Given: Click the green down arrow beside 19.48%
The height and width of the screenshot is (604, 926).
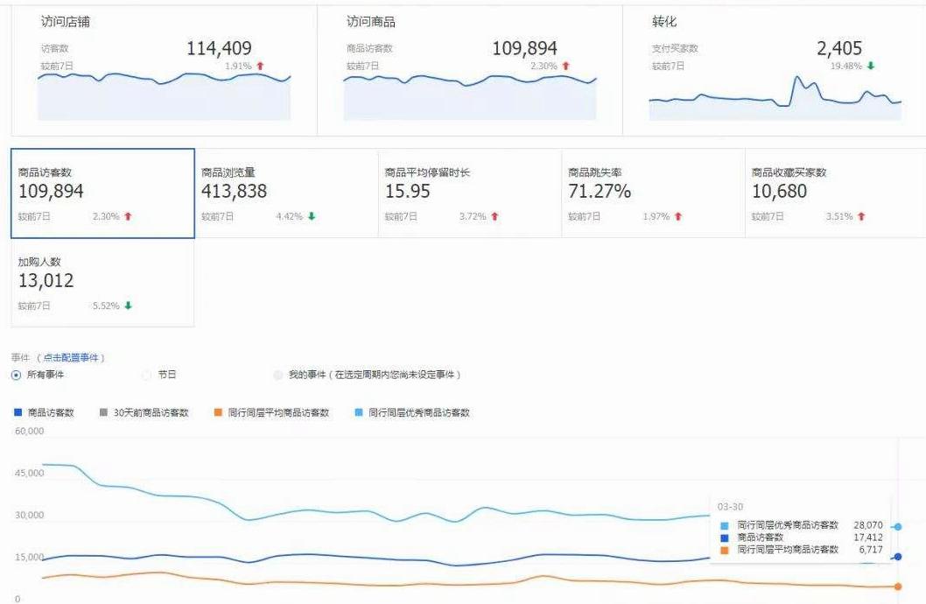Looking at the screenshot, I should [871, 67].
